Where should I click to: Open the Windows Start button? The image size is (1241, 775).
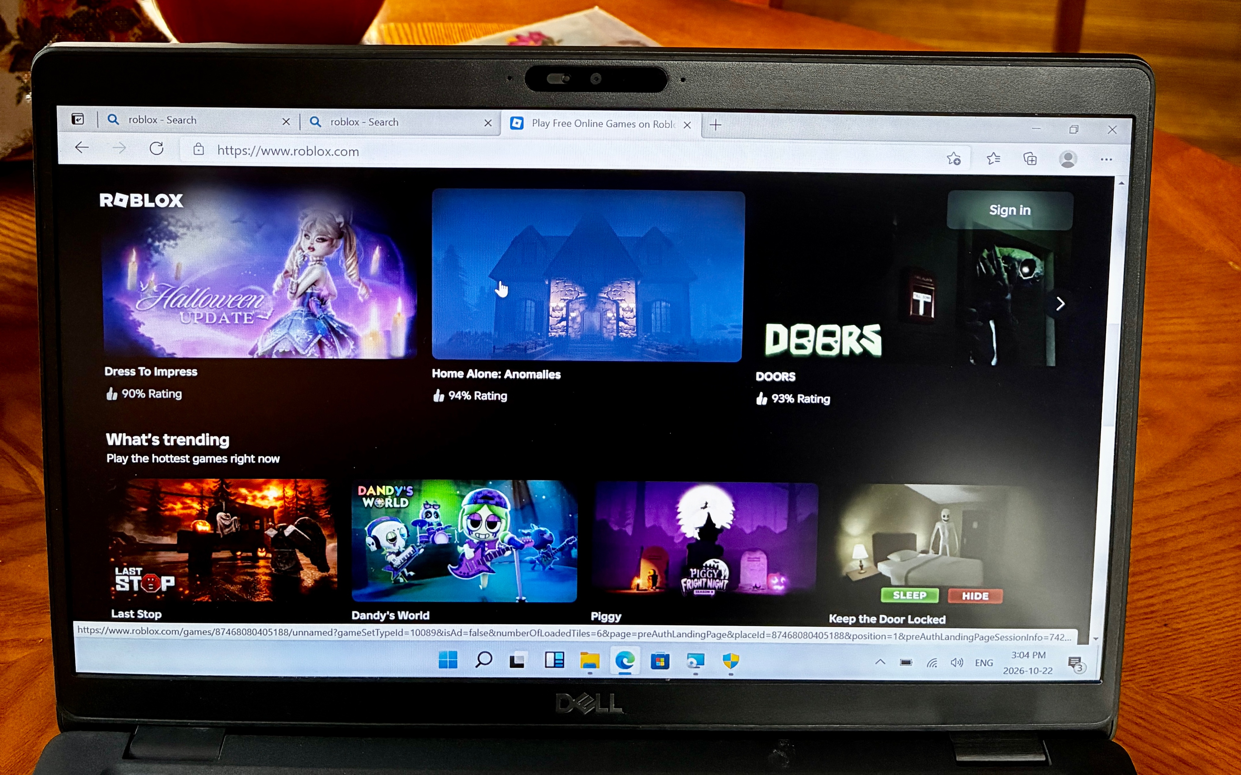[448, 660]
